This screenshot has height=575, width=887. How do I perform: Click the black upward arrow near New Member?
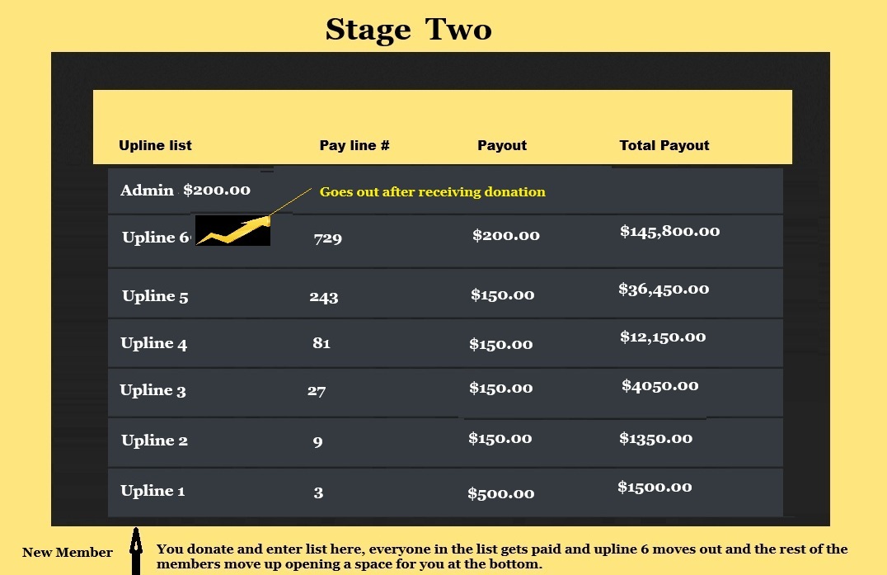[135, 552]
